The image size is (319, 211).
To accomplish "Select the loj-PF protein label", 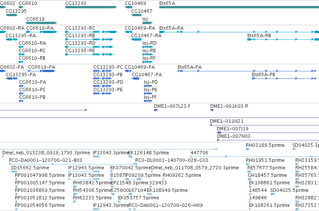I will pos(150,97).
